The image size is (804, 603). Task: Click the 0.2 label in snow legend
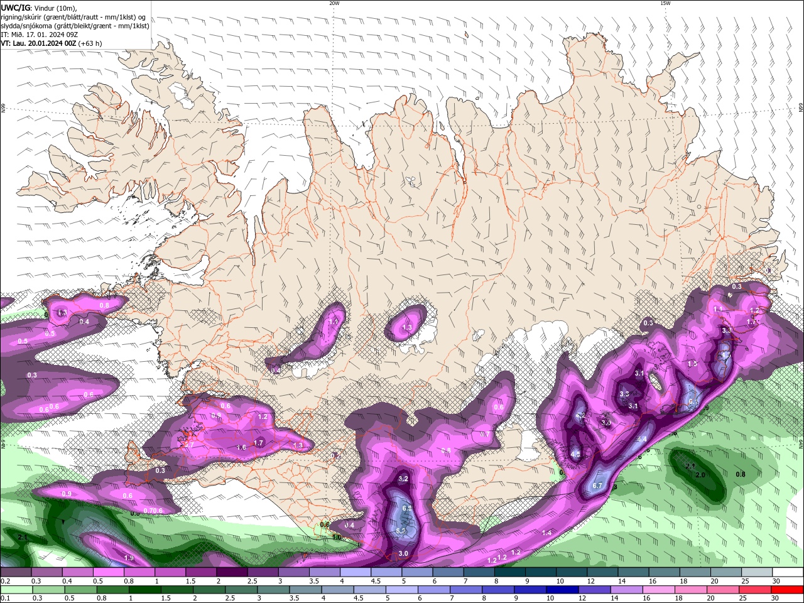tap(5, 582)
